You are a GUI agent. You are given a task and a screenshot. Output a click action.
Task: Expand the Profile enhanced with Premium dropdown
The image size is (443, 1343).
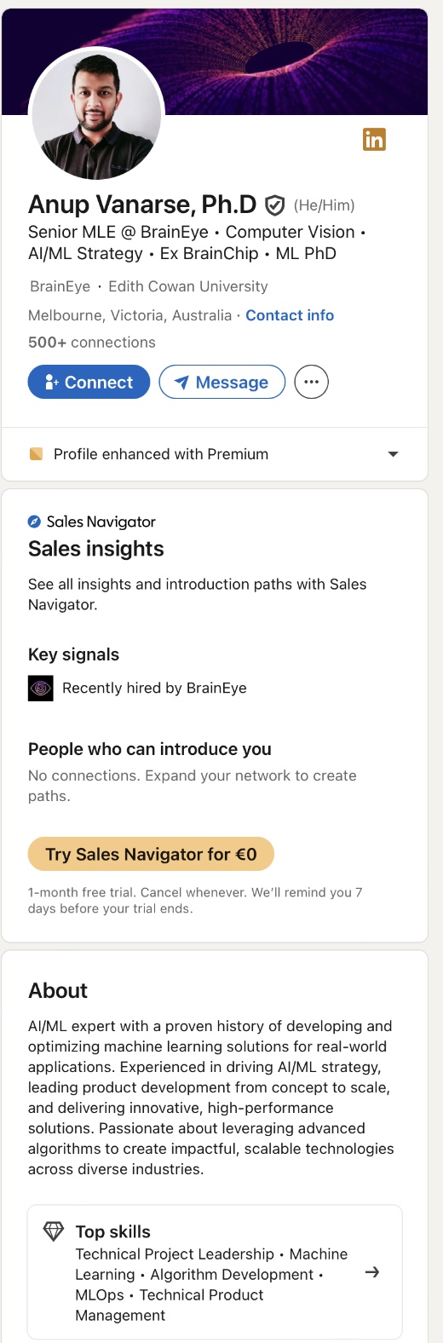pos(393,454)
